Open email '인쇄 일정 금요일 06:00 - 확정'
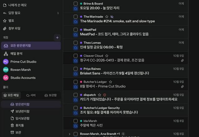The image size is (199, 137). coord(101,47)
